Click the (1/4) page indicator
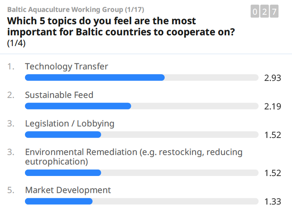The image size is (292, 216). (16, 43)
